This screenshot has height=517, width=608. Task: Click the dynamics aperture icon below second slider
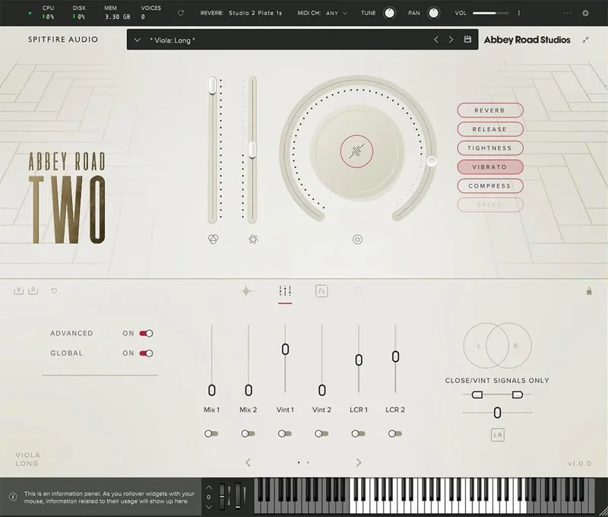[x=253, y=239]
